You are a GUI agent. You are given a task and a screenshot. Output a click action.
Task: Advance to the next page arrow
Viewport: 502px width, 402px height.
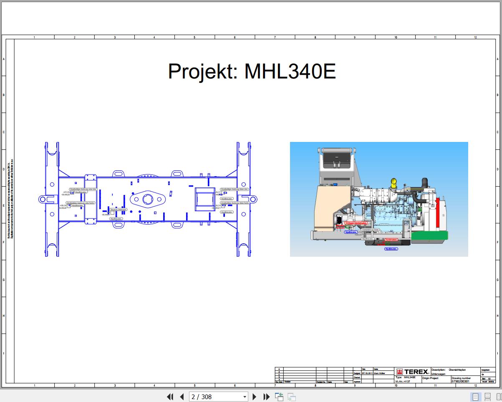pos(255,397)
